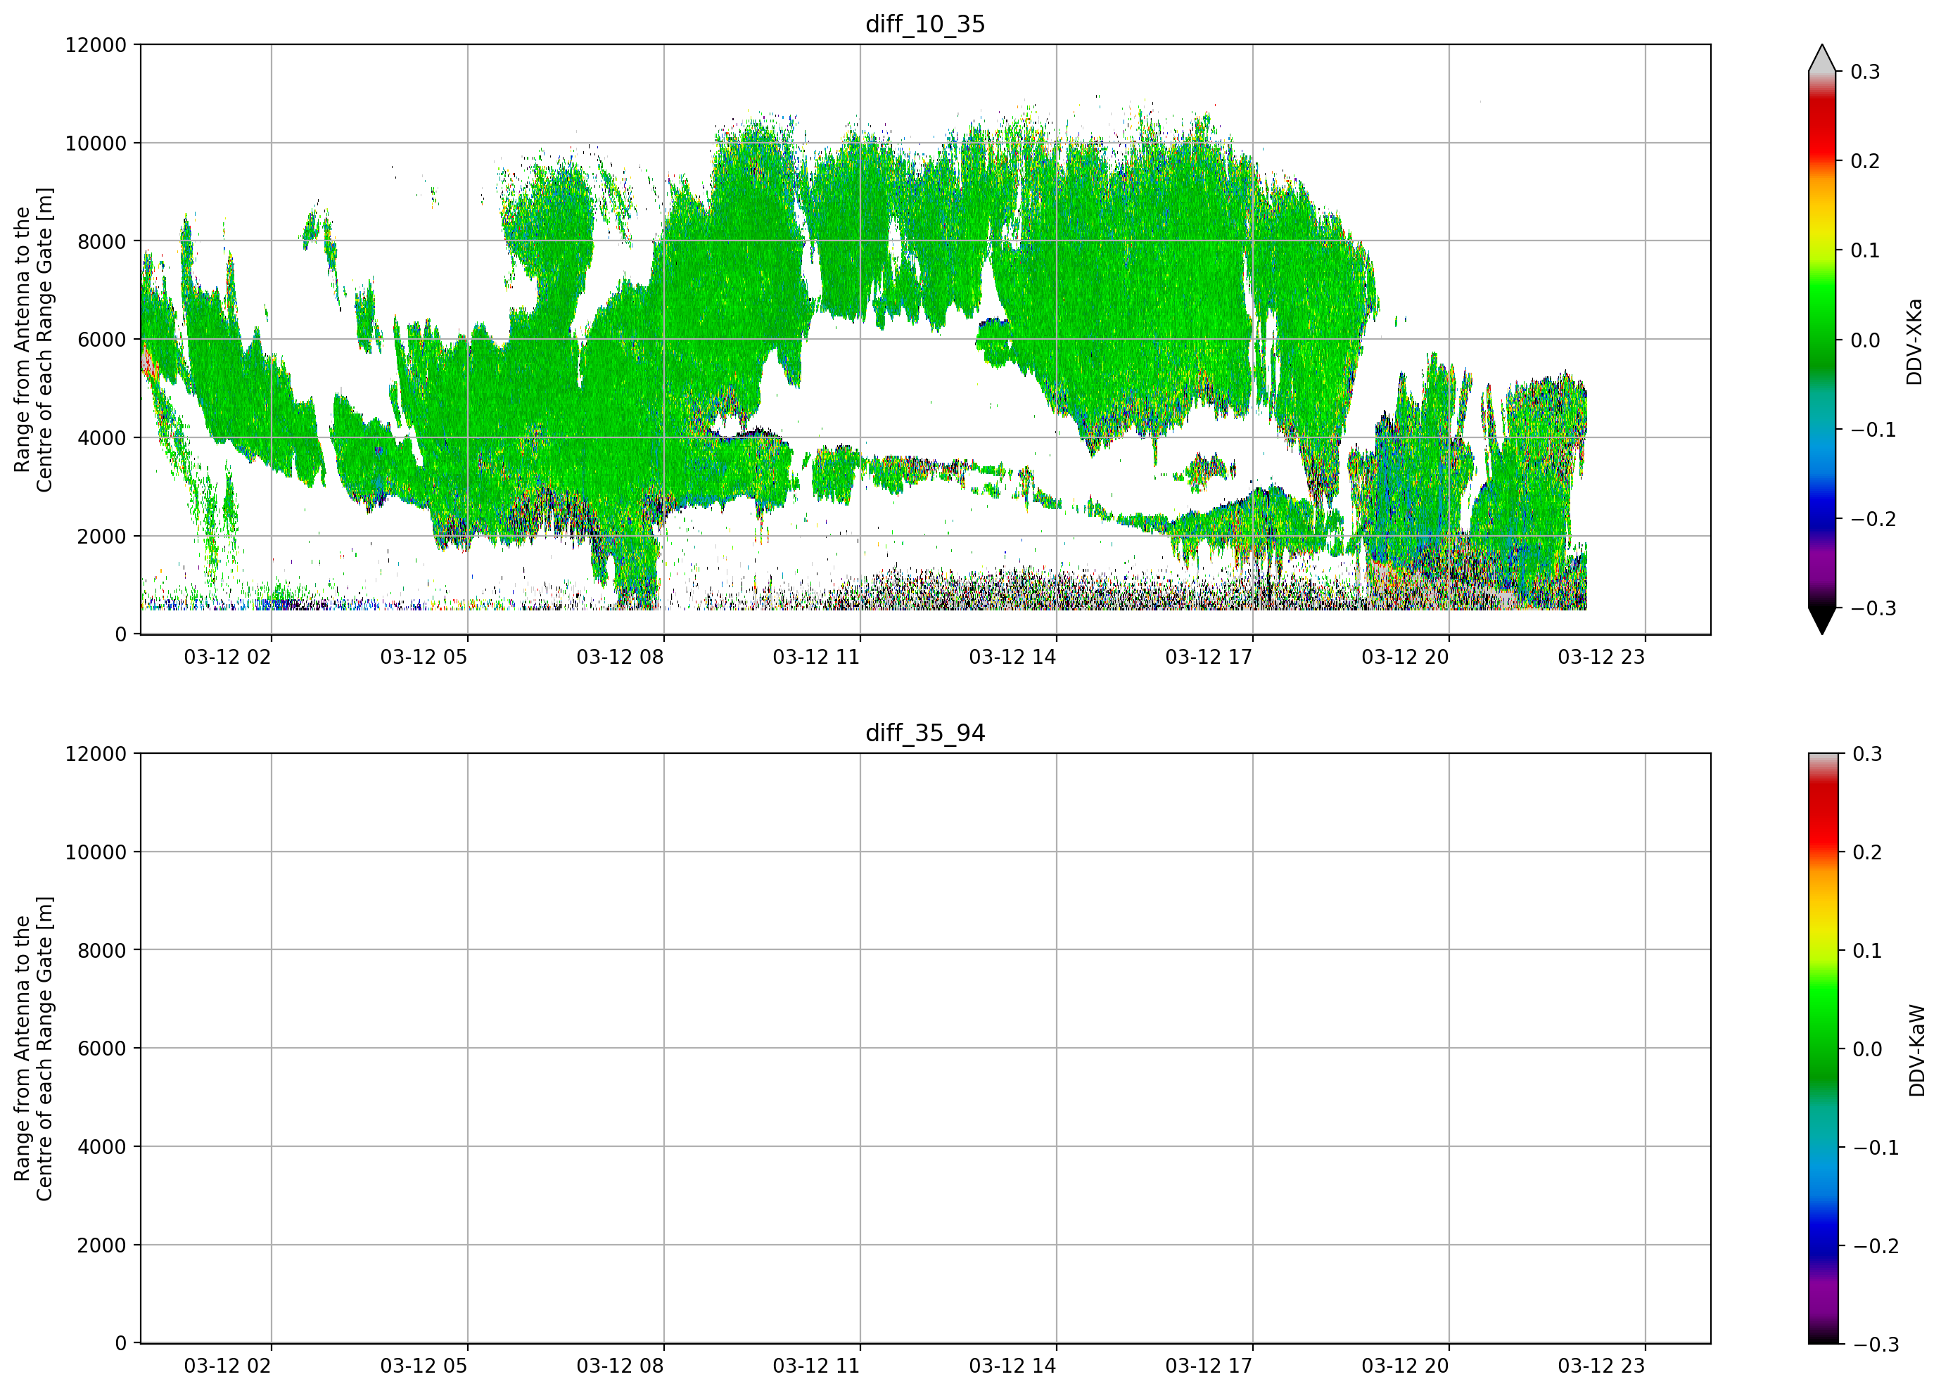
Task: Click the −0.1 tick on the DDV-XKa colorbar
Action: 1873,430
